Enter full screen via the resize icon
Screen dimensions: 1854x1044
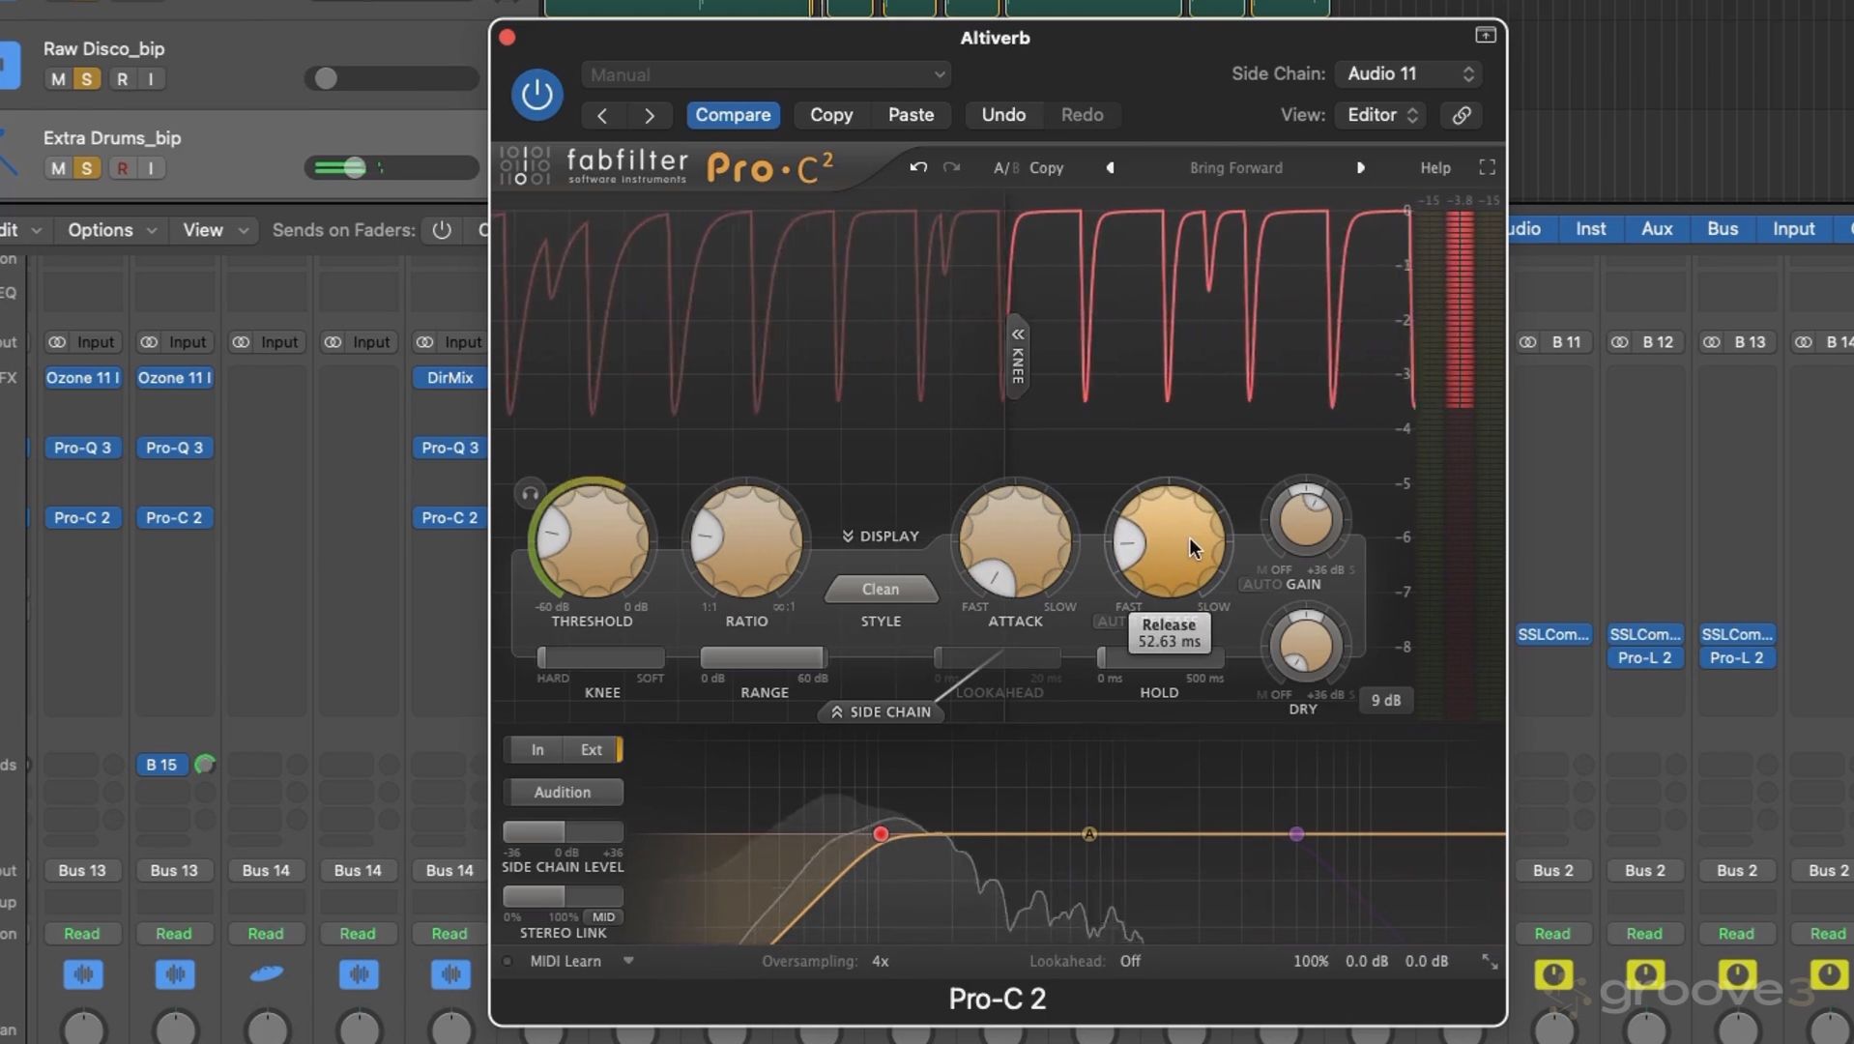pyautogui.click(x=1487, y=166)
